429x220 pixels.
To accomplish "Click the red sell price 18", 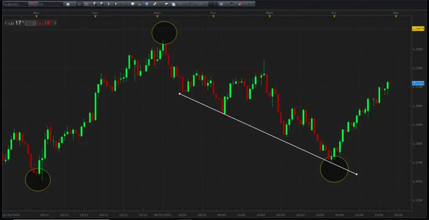I will [x=47, y=23].
